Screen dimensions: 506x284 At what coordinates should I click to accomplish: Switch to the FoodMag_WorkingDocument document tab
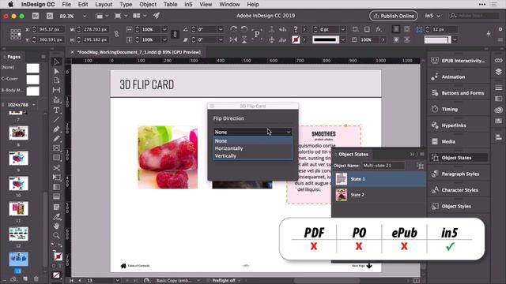139,52
